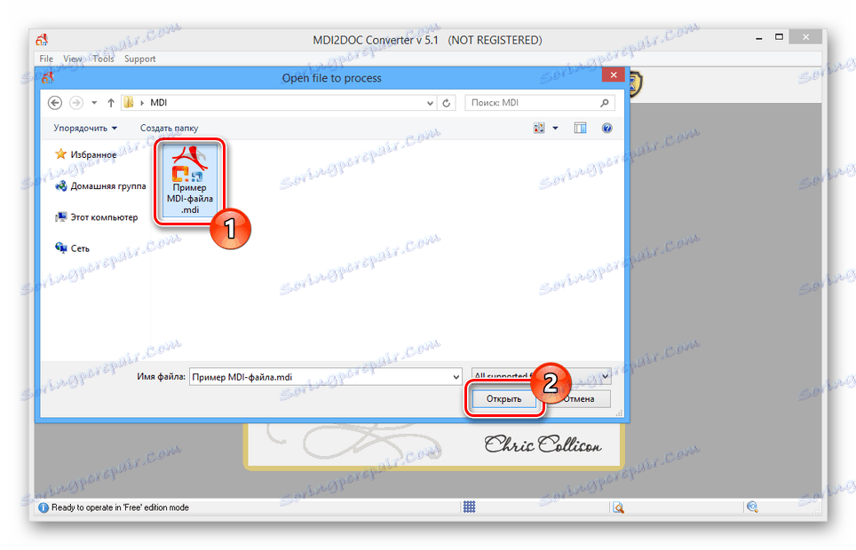This screenshot has width=856, height=550.
Task: Click the grid icon in status bar
Action: (x=469, y=507)
